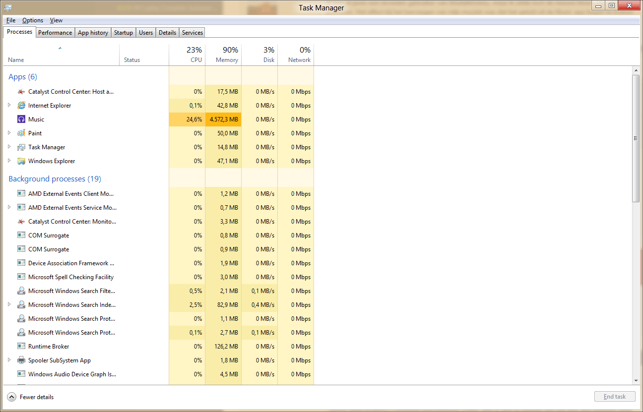643x412 pixels.
Task: Select the Music memory value 4.572,3 MB
Action: 223,119
